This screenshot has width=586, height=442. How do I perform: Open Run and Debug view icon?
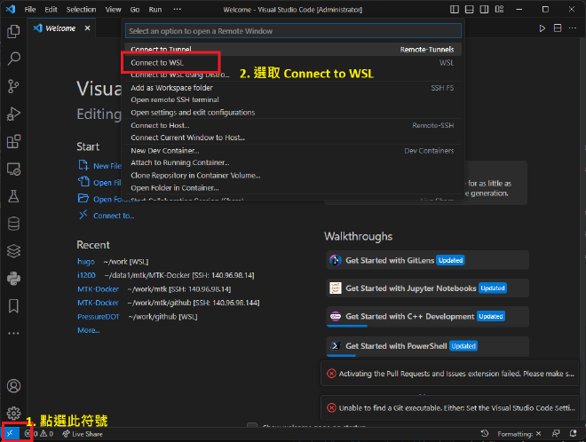[x=13, y=114]
